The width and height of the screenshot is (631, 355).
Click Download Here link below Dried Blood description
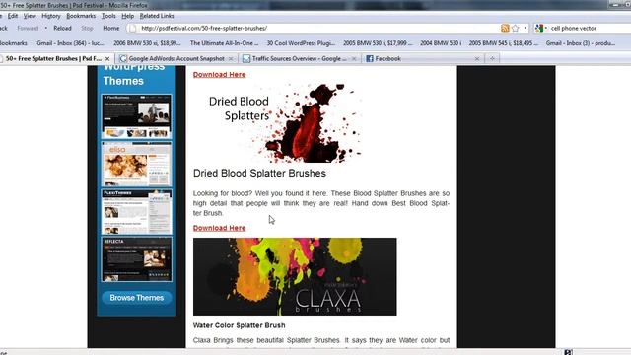coord(219,228)
